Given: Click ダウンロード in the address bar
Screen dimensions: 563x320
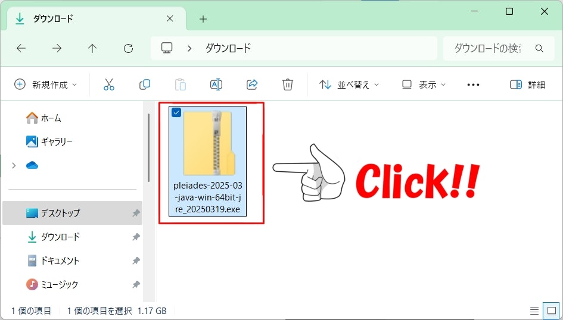Looking at the screenshot, I should click(228, 48).
